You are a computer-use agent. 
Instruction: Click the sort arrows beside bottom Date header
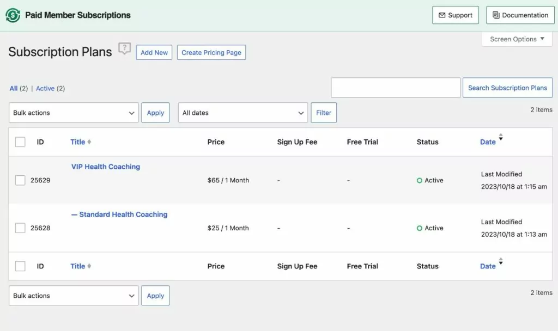pyautogui.click(x=501, y=261)
